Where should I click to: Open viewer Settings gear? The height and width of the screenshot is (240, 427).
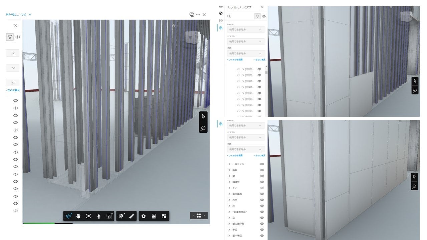pos(143,216)
